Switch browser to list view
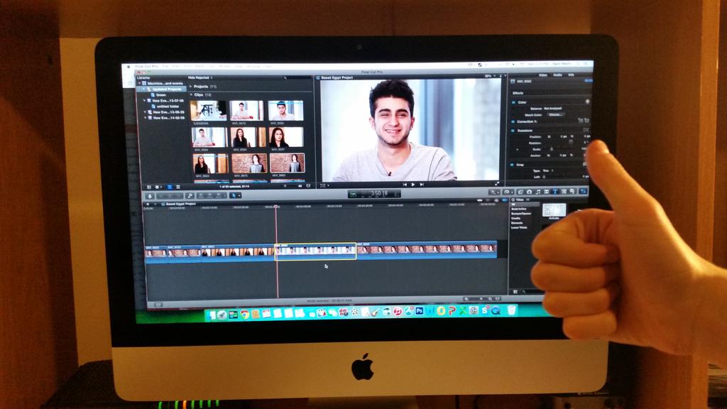 pos(178,187)
